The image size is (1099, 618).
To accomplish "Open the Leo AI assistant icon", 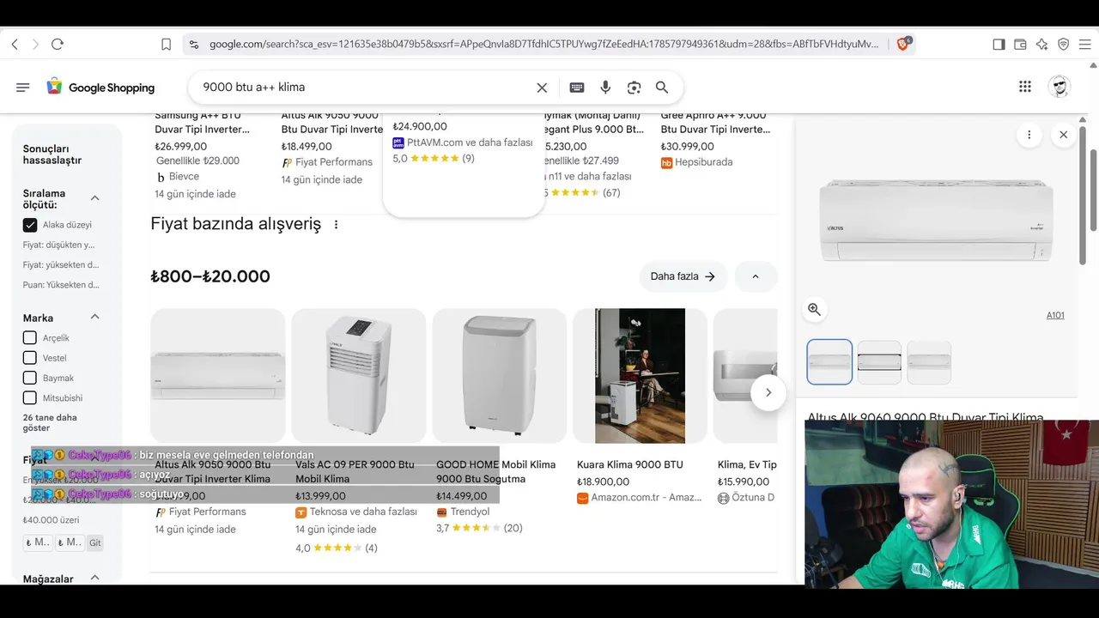I will click(1041, 44).
